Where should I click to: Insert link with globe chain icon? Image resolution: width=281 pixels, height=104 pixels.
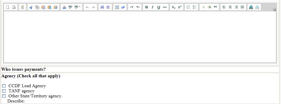tap(251, 7)
